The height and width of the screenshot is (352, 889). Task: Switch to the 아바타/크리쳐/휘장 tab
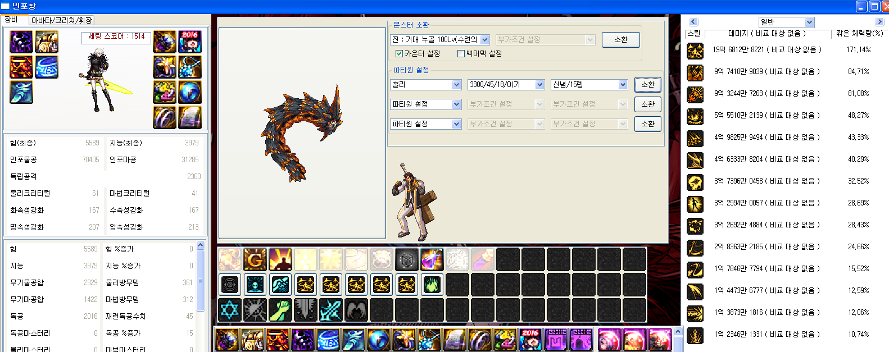[62, 20]
